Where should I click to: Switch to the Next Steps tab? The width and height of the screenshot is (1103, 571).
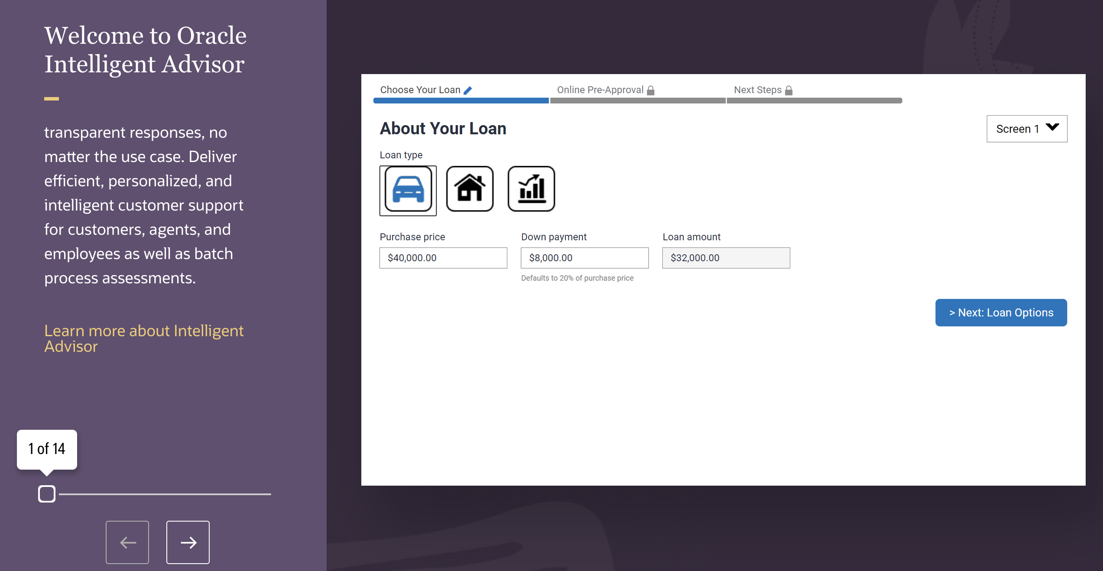point(757,90)
